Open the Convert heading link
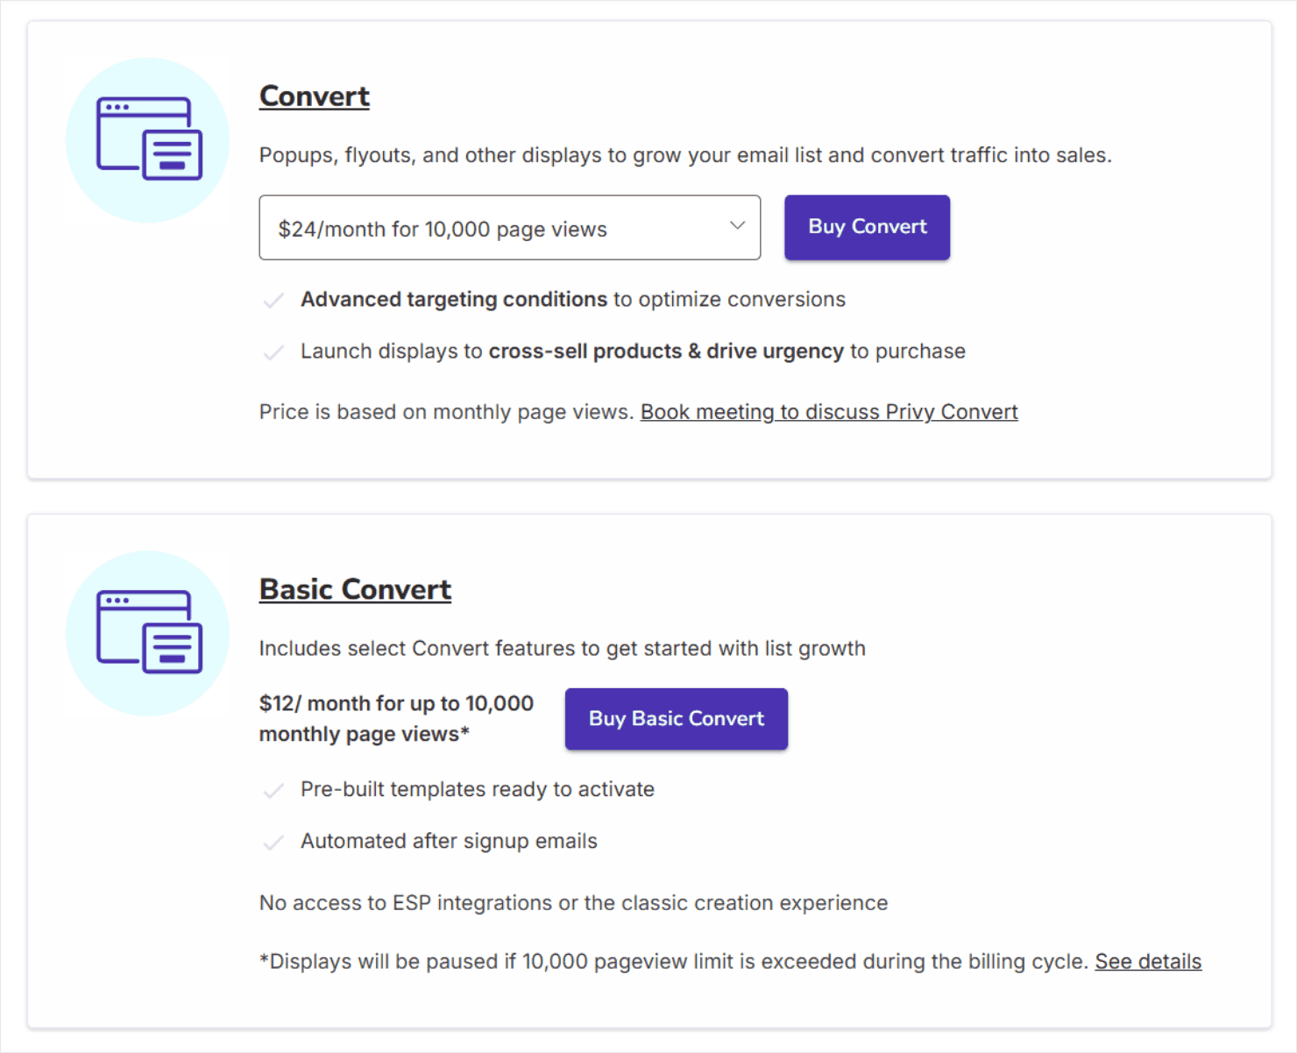Screen dimensions: 1297x1053 tap(314, 96)
